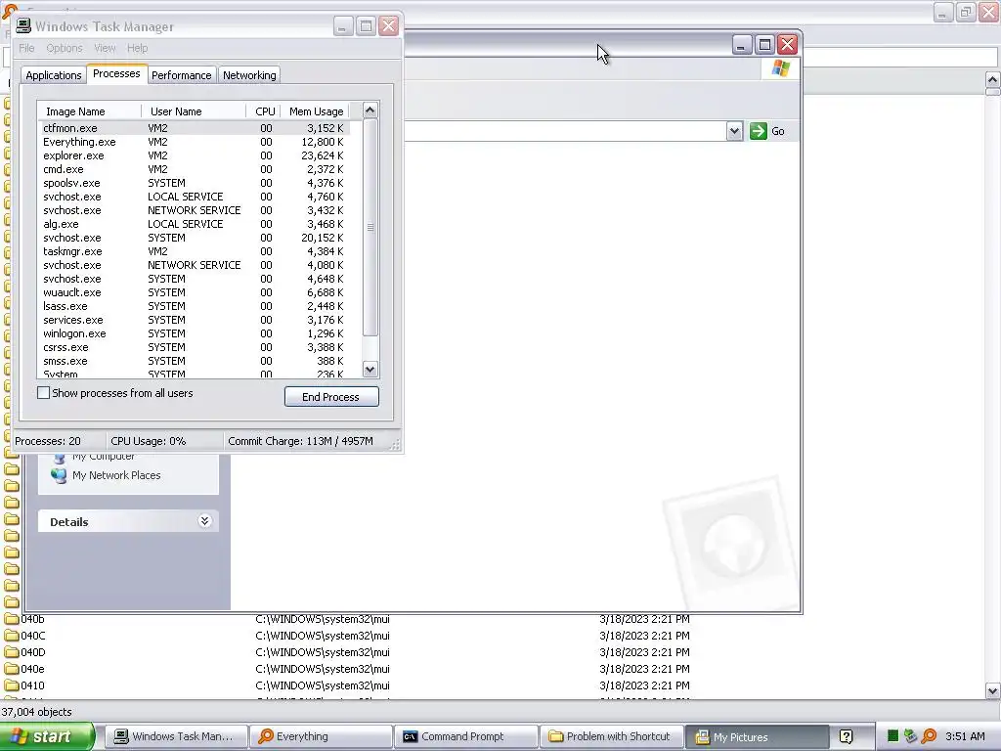Select the cmd.exe process
1001x751 pixels.
click(x=195, y=169)
